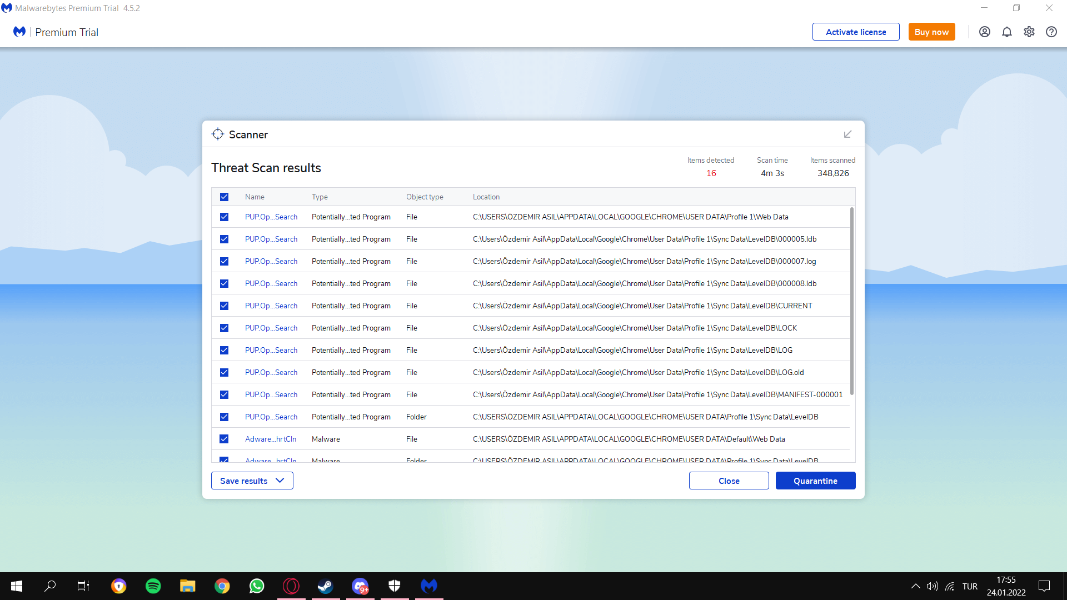The height and width of the screenshot is (600, 1067).
Task: Open the help question mark icon
Action: [x=1051, y=32]
